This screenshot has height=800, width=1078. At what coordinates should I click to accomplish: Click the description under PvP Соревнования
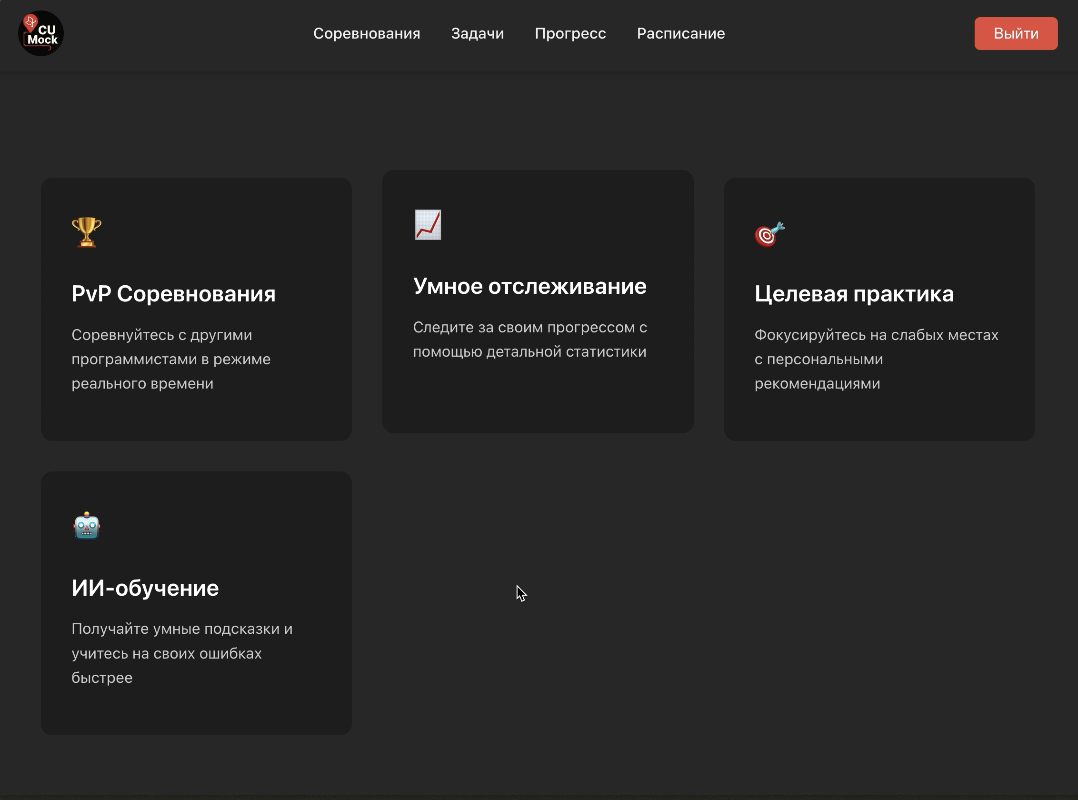(x=171, y=359)
